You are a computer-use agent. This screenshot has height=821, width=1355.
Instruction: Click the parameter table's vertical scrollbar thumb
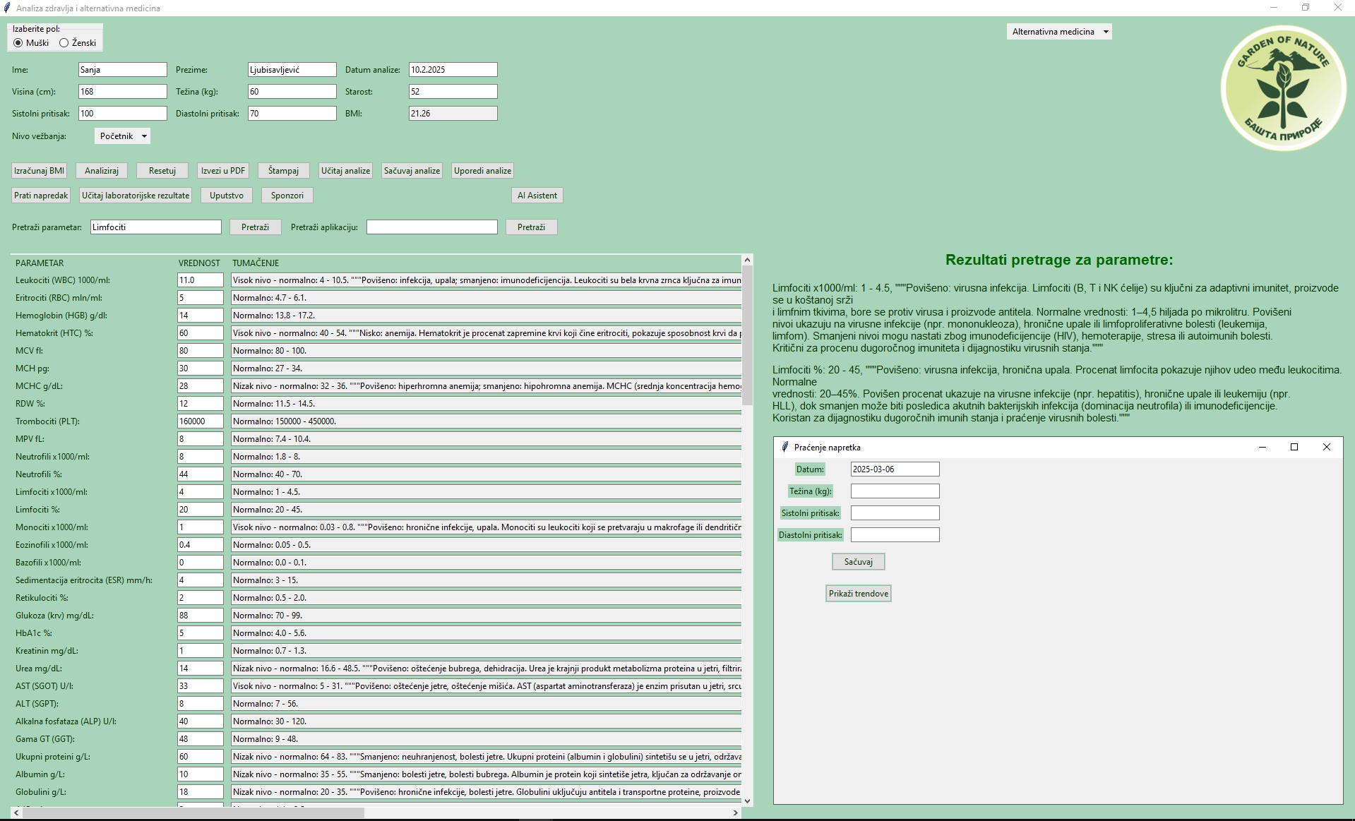pos(748,335)
